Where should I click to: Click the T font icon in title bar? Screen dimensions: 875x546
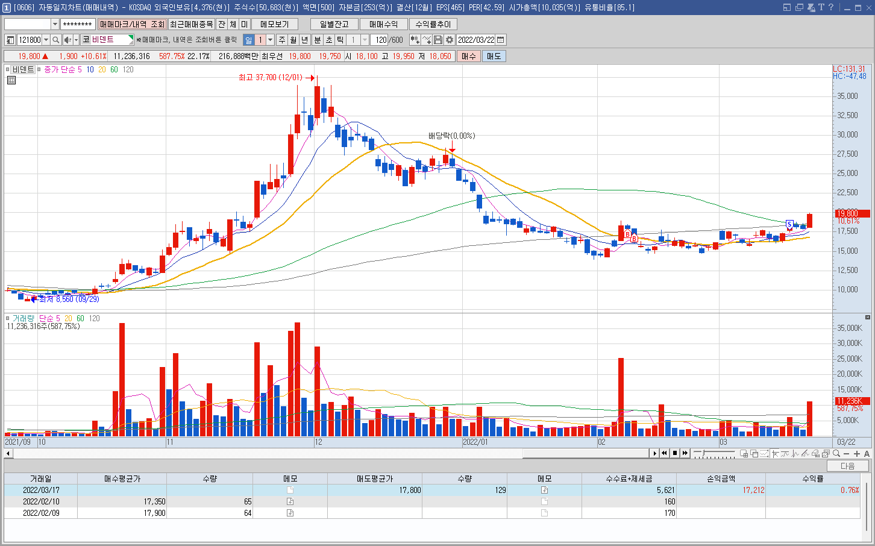click(x=821, y=7)
